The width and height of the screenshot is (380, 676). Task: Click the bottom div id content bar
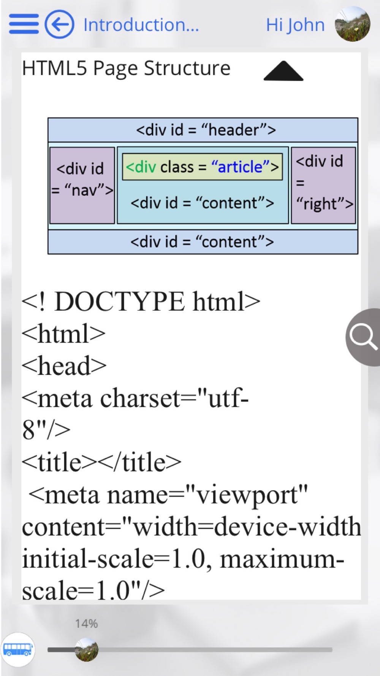(203, 242)
